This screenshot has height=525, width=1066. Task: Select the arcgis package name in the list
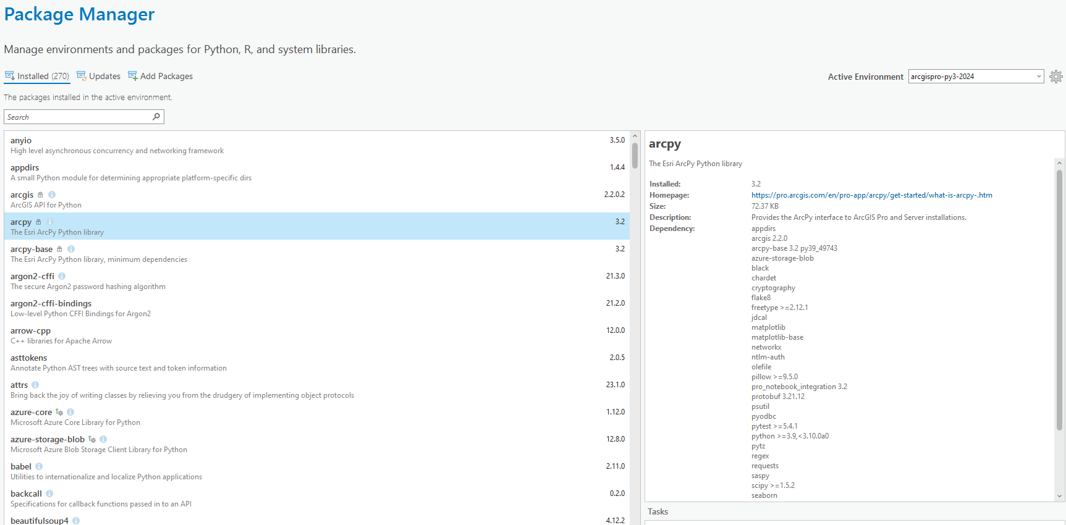pyautogui.click(x=22, y=195)
